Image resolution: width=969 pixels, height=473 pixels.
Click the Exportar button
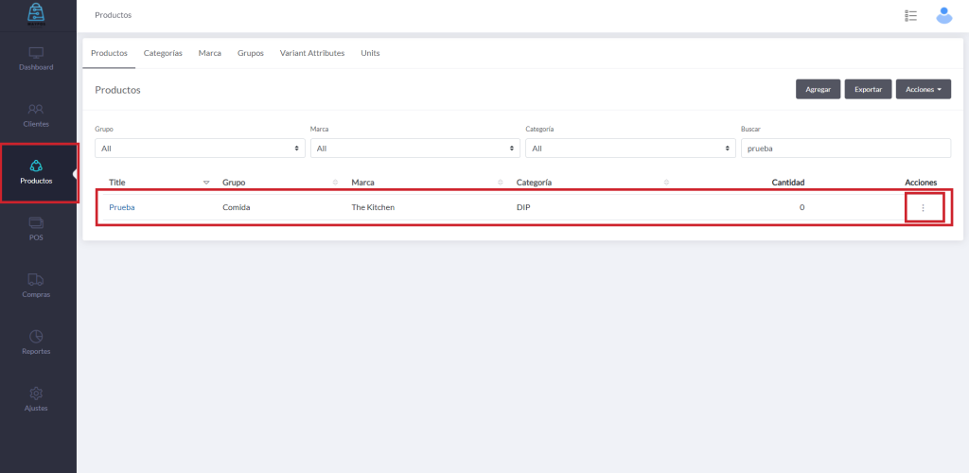[868, 89]
